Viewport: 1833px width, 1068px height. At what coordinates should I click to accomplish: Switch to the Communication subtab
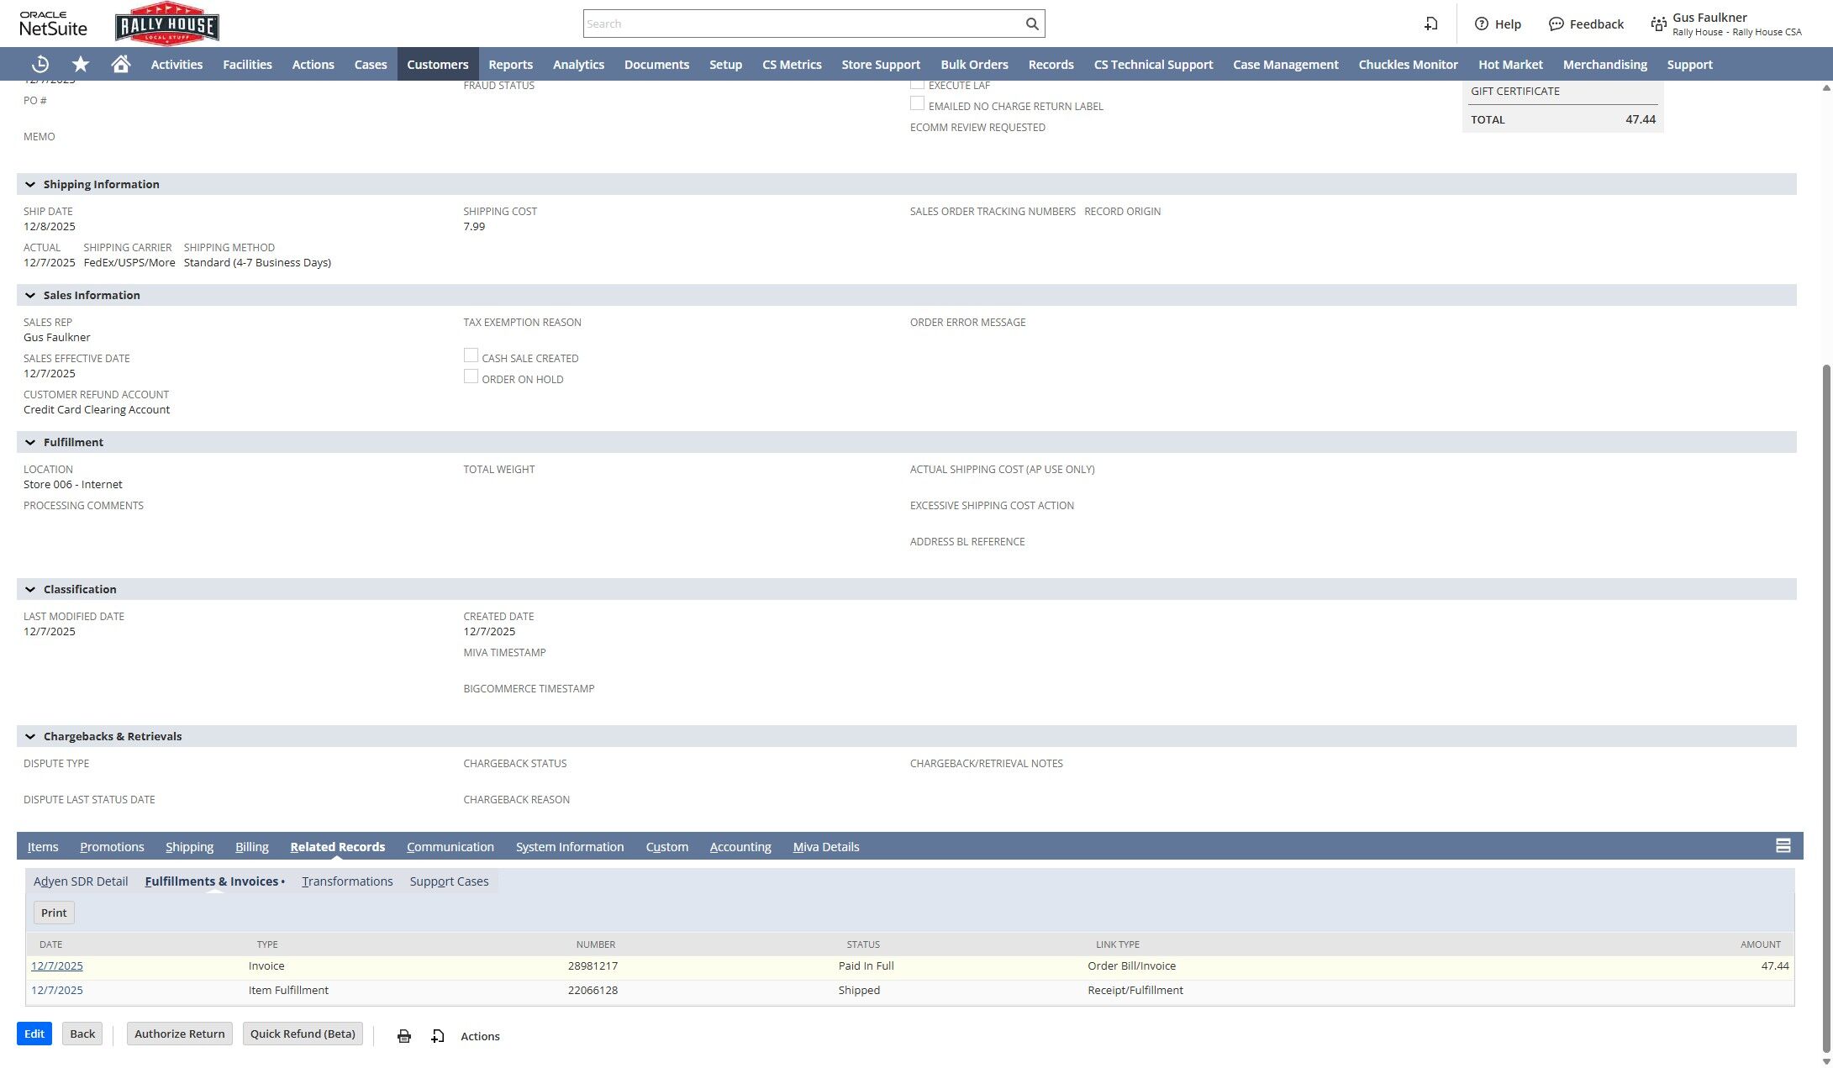click(450, 846)
